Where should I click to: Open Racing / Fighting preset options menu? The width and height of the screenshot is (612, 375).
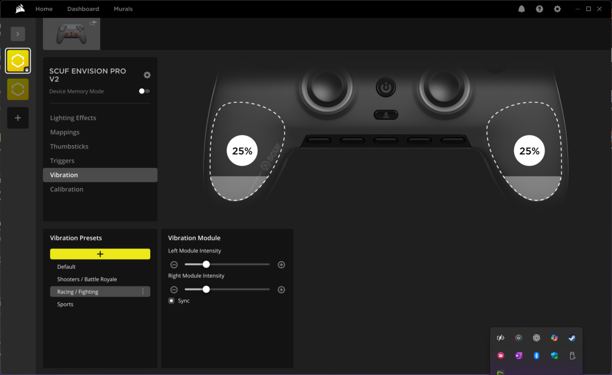tap(143, 292)
